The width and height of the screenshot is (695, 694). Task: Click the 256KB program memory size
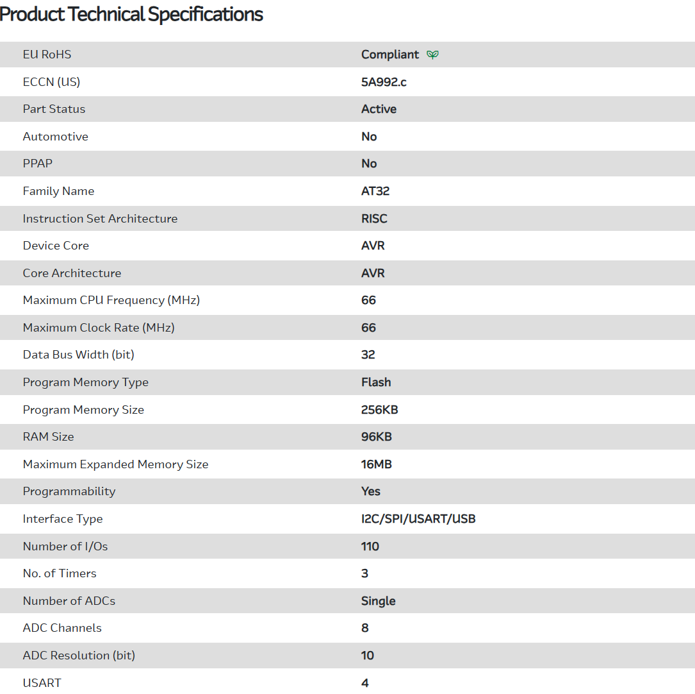click(379, 410)
